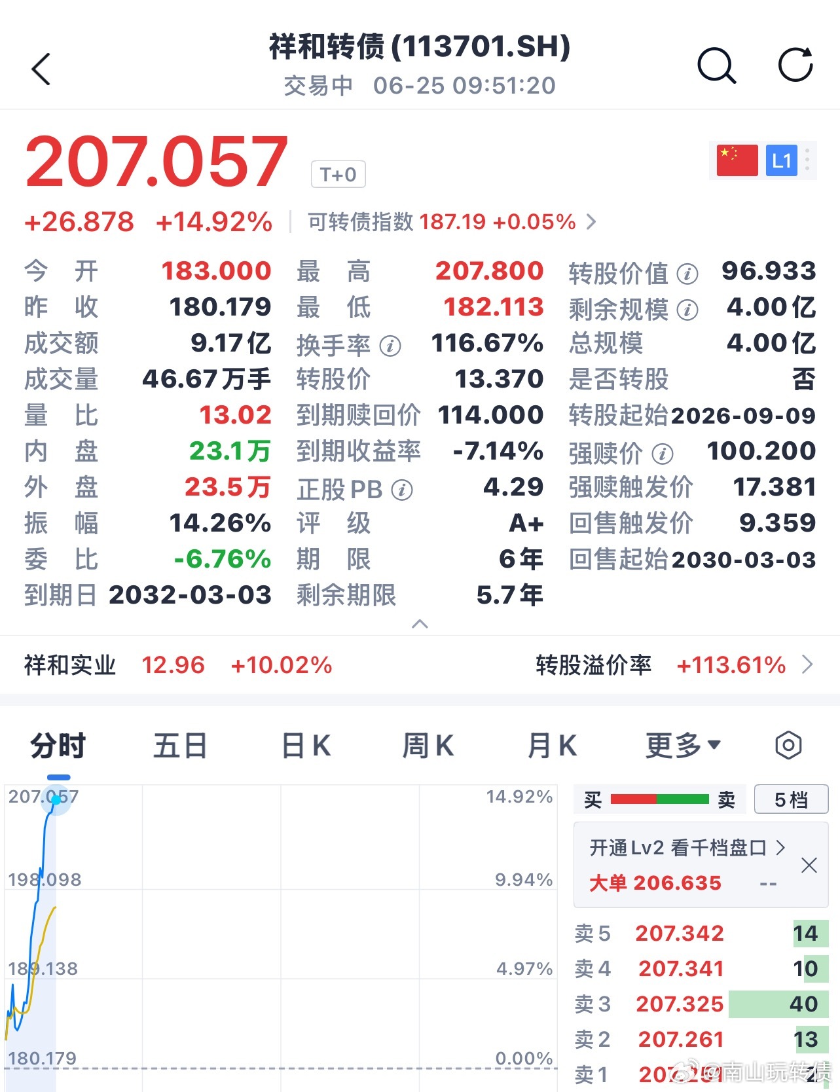Collapse the details panel with up chevron
The height and width of the screenshot is (1092, 840).
(420, 624)
